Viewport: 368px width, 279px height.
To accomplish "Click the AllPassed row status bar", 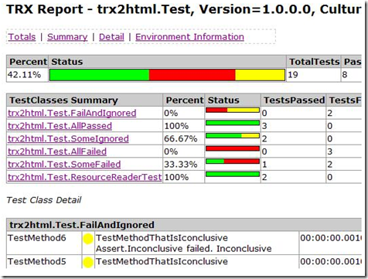I will click(x=233, y=123).
